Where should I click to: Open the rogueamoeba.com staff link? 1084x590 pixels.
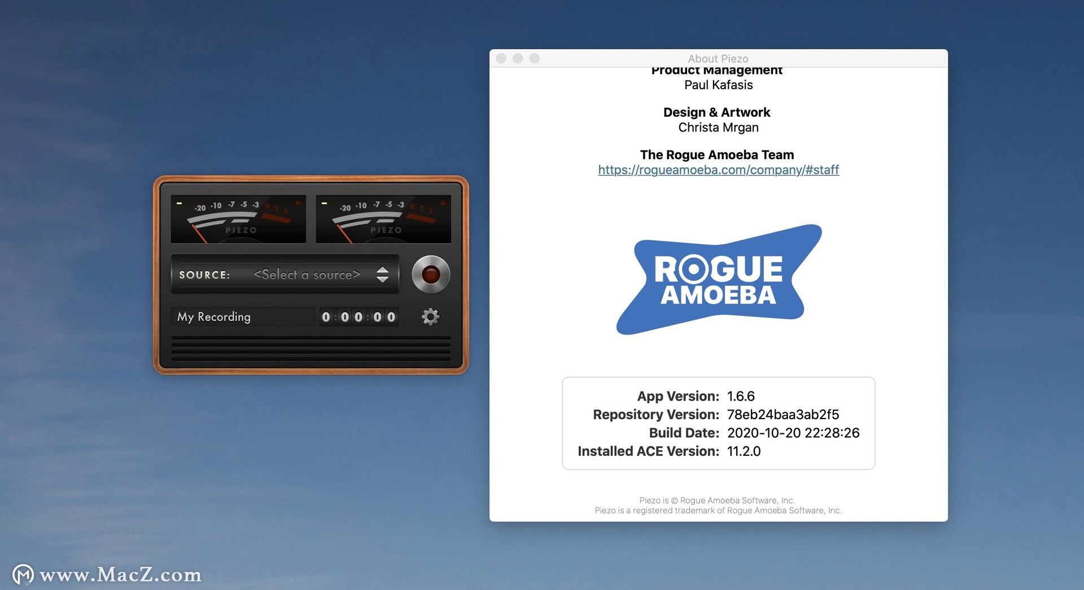tap(719, 170)
